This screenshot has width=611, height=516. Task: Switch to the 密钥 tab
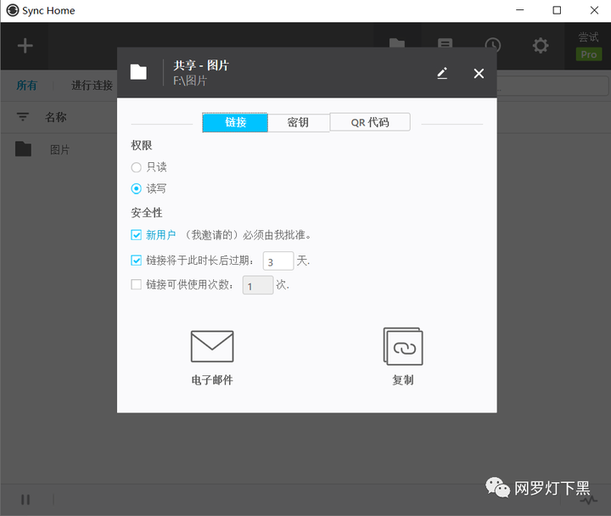298,123
